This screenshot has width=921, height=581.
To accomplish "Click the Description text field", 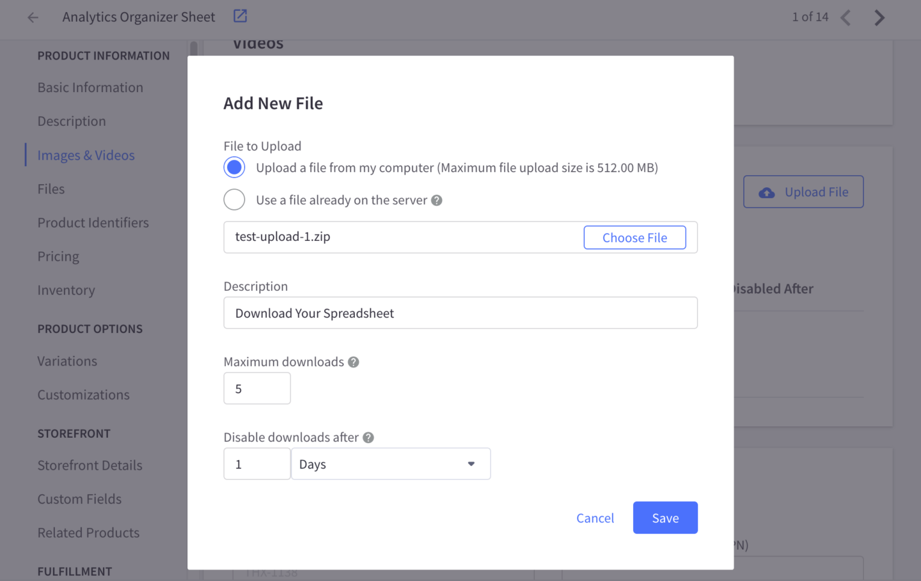I will pos(460,313).
